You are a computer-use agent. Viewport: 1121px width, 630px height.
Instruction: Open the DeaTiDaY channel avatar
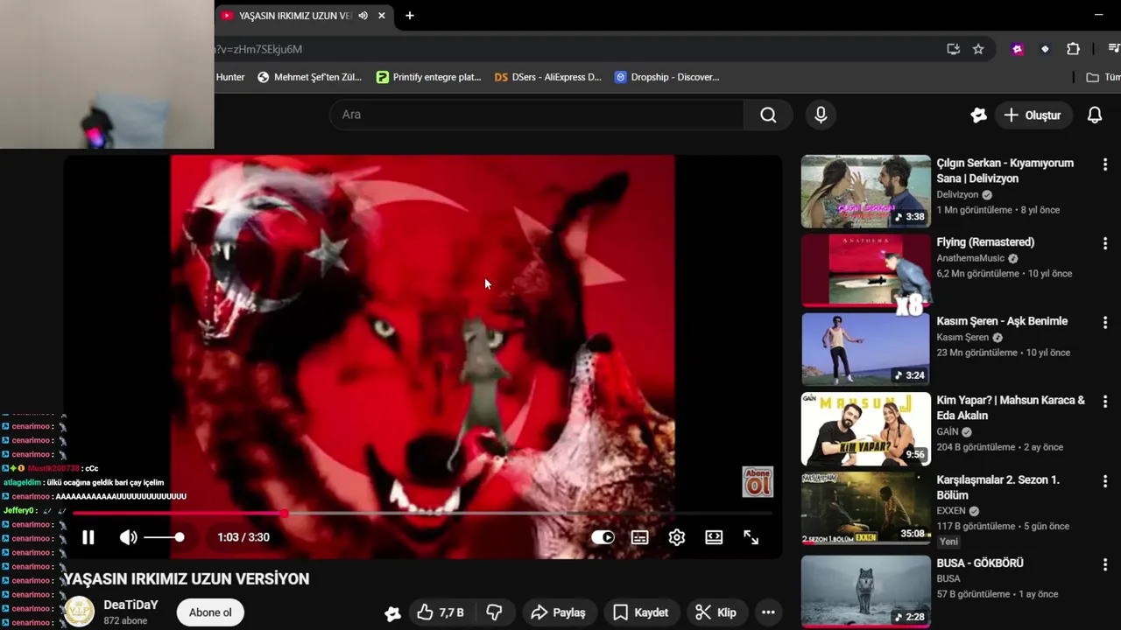(x=79, y=612)
